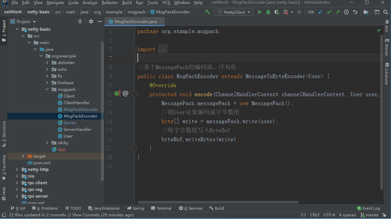Click the run anything window icon
This screenshot has width=391, height=219.
click(377, 12)
